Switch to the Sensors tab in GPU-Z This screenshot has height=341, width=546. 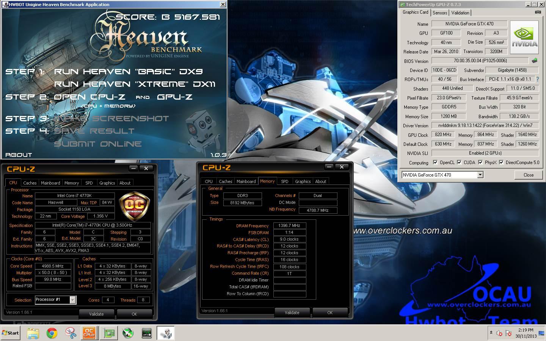point(440,13)
